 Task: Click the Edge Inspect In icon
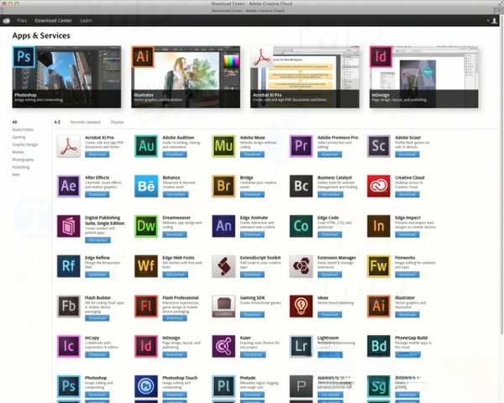[x=378, y=226]
